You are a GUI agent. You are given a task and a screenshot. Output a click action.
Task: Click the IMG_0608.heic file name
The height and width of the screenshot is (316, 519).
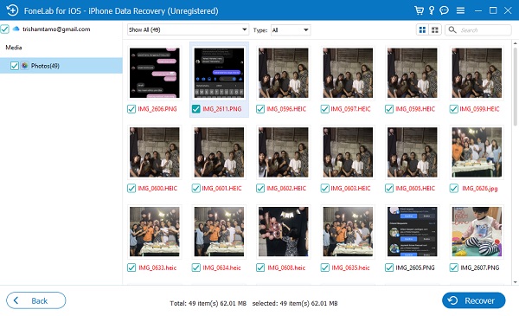point(286,268)
